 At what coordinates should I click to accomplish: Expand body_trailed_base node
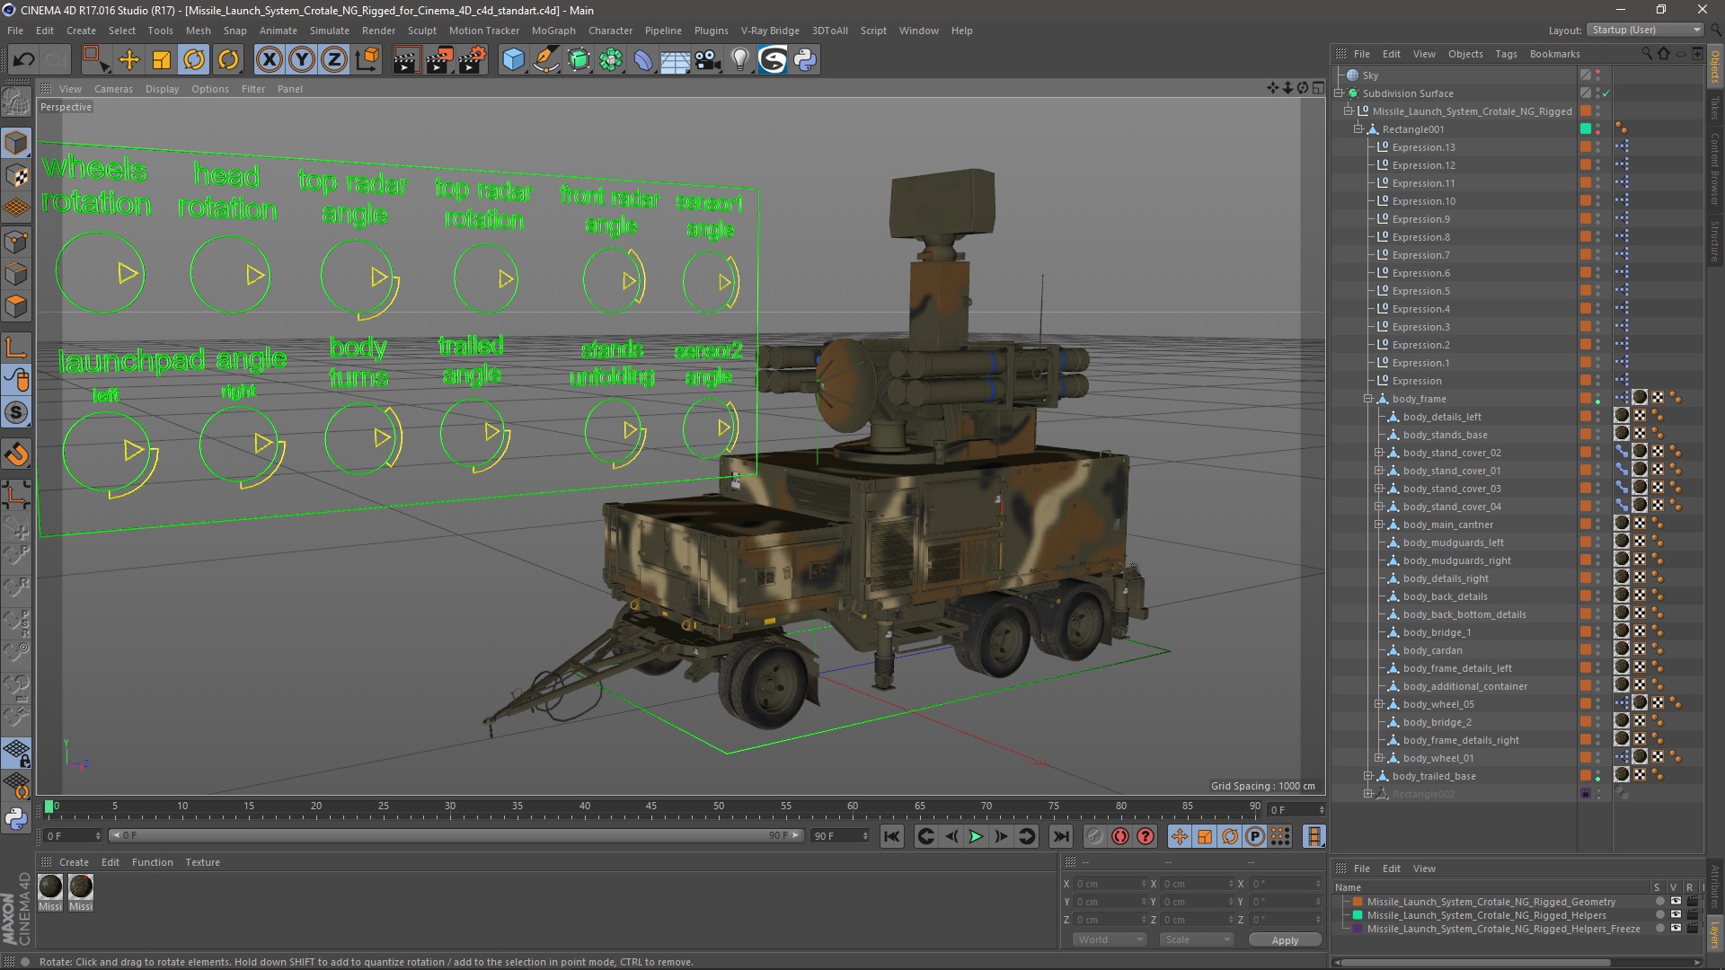(1368, 776)
